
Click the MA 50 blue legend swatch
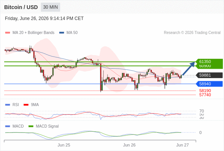[62, 33]
